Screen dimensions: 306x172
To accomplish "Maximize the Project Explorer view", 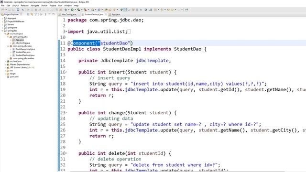I will [x=53, y=14].
